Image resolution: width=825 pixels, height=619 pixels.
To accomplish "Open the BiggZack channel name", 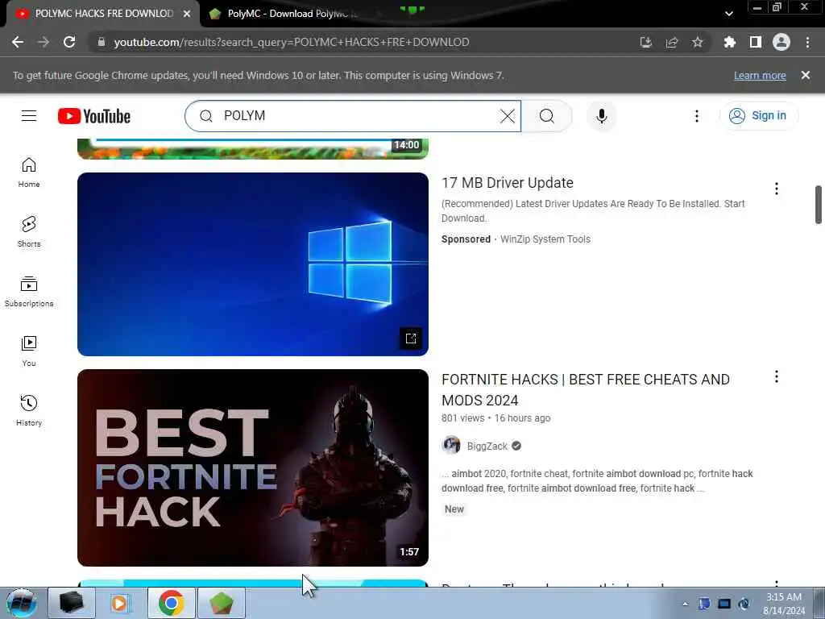I will [487, 446].
